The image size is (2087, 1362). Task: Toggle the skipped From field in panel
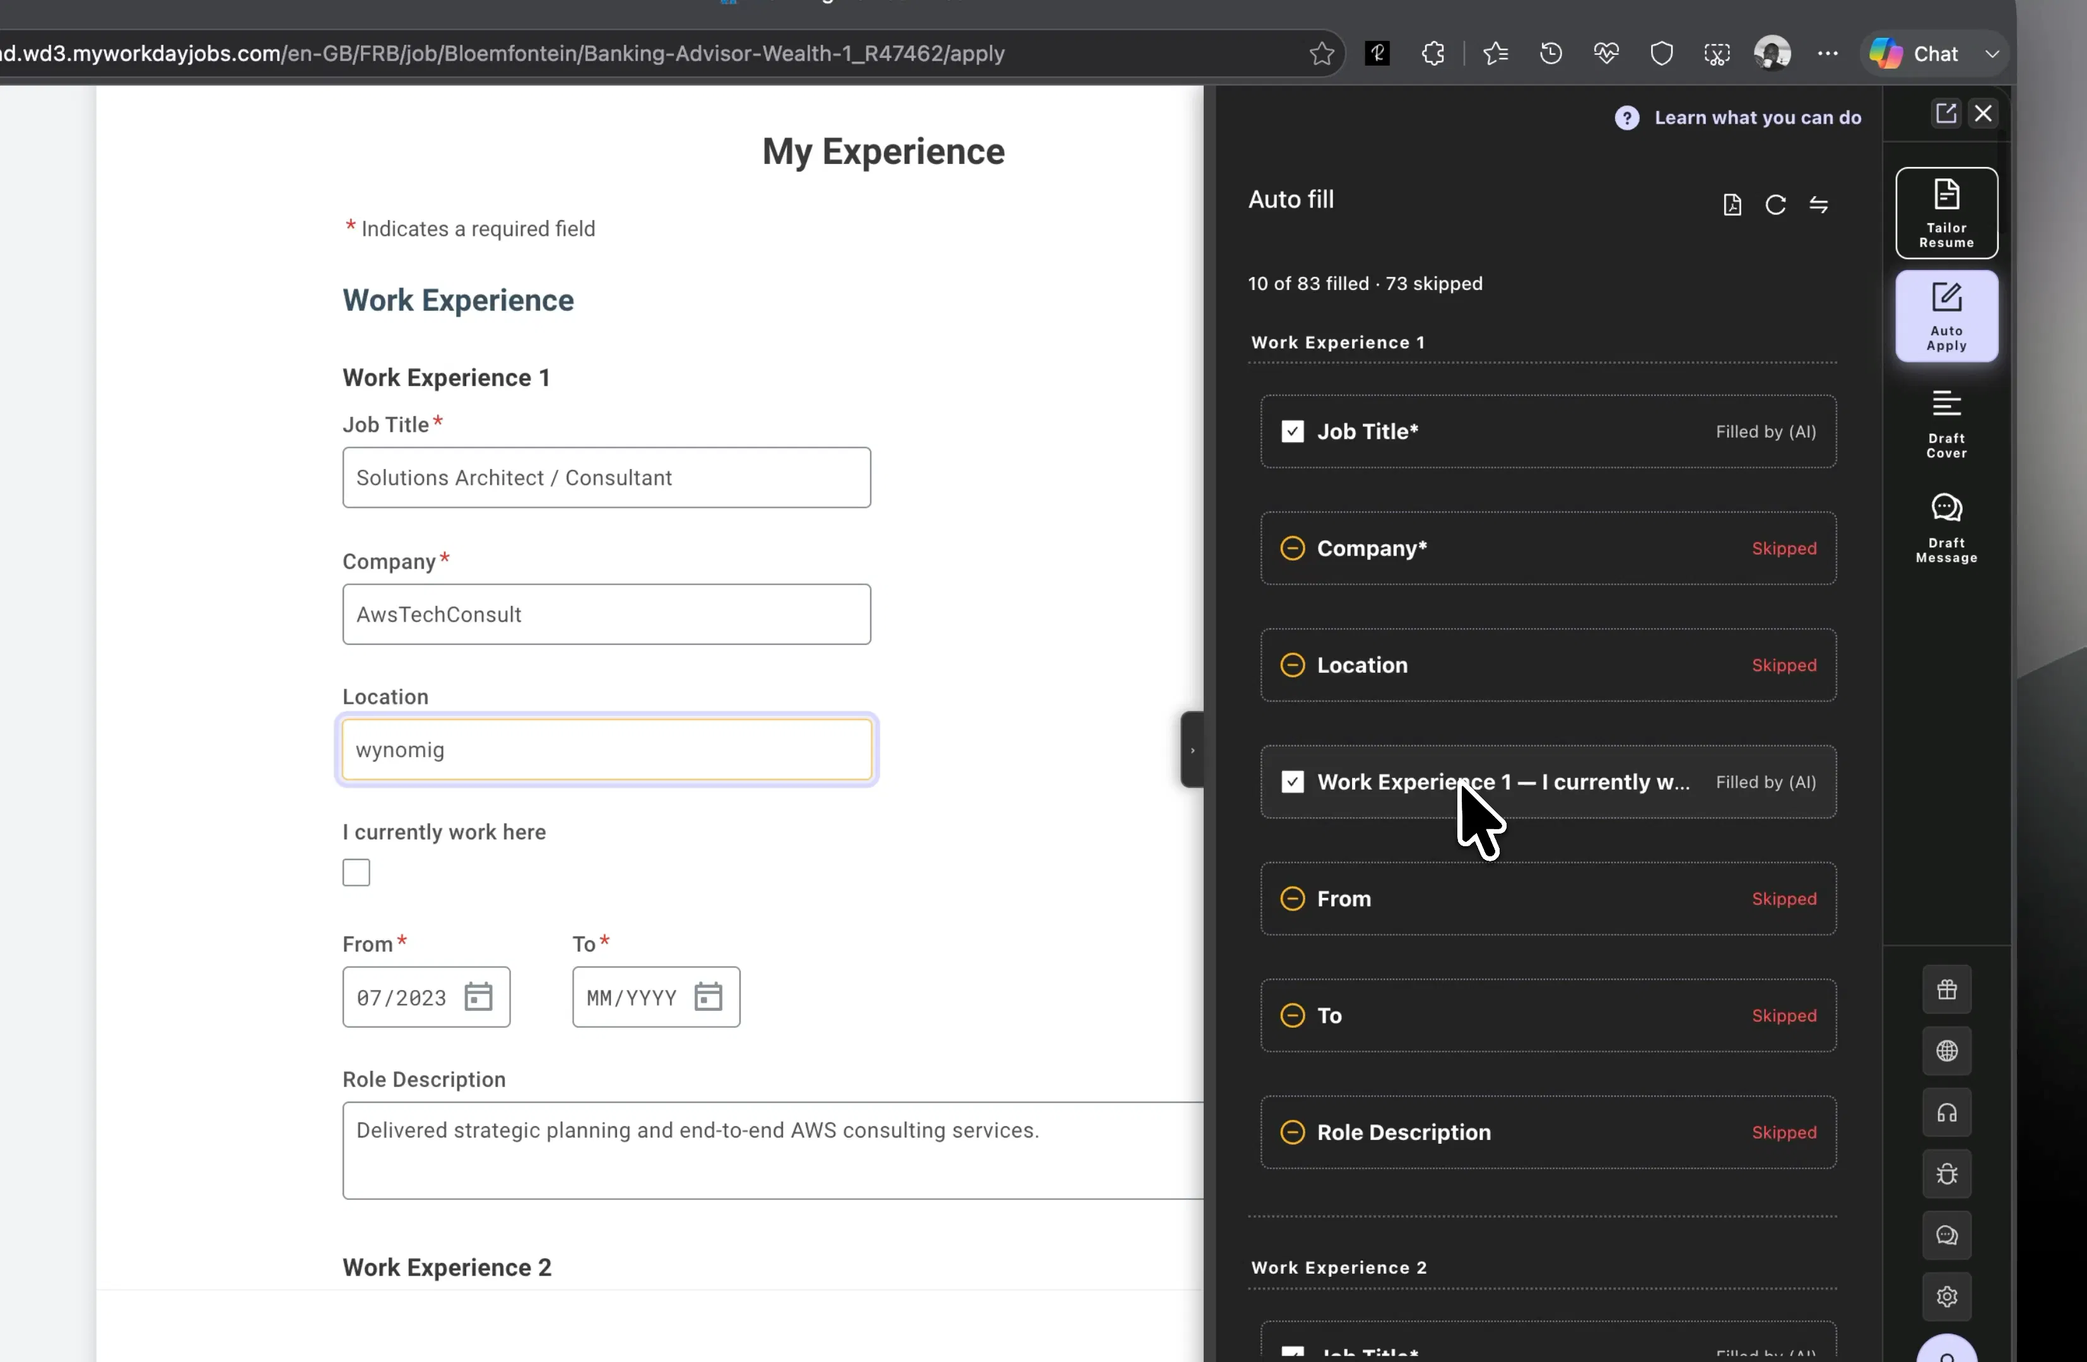(x=1291, y=899)
